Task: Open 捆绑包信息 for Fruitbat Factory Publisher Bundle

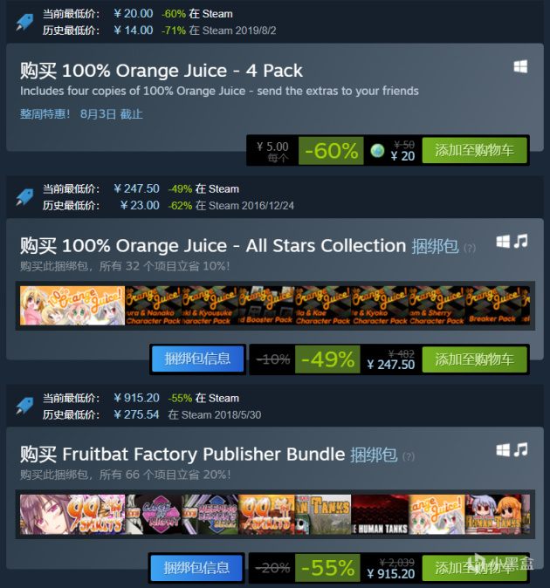Action: (196, 568)
